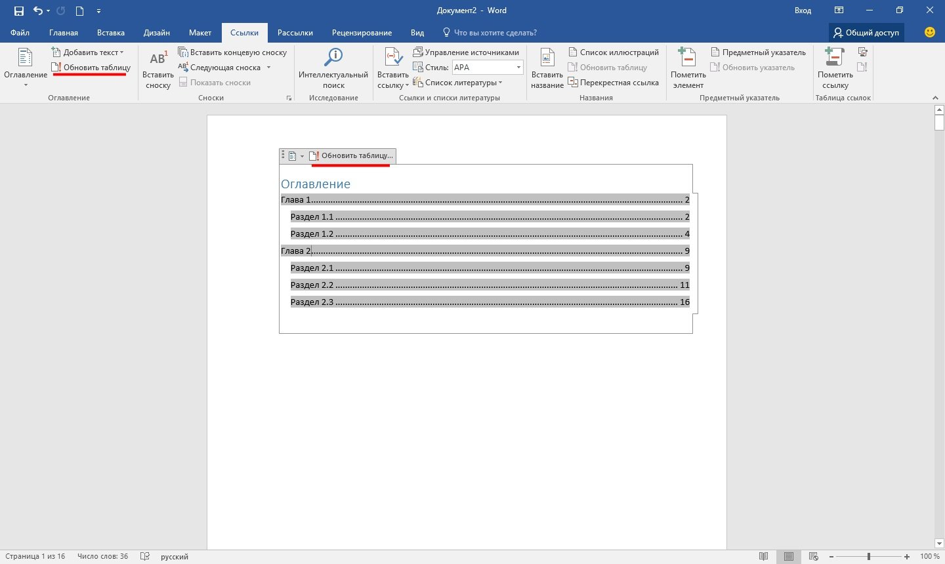Click the Общий доступ share button
Viewport: 945px width, 564px height.
866,33
